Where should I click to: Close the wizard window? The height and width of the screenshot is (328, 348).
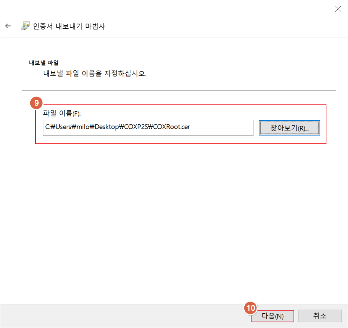pos(338,9)
